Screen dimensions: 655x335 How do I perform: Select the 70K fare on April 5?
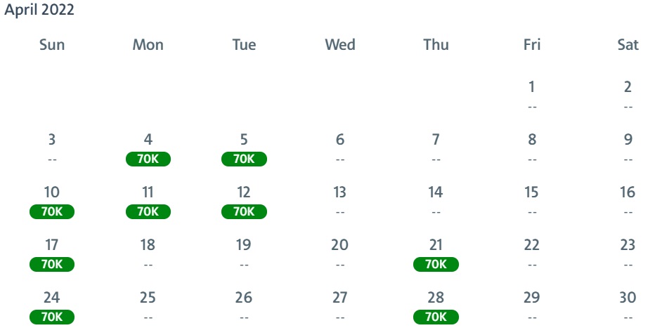(x=244, y=159)
